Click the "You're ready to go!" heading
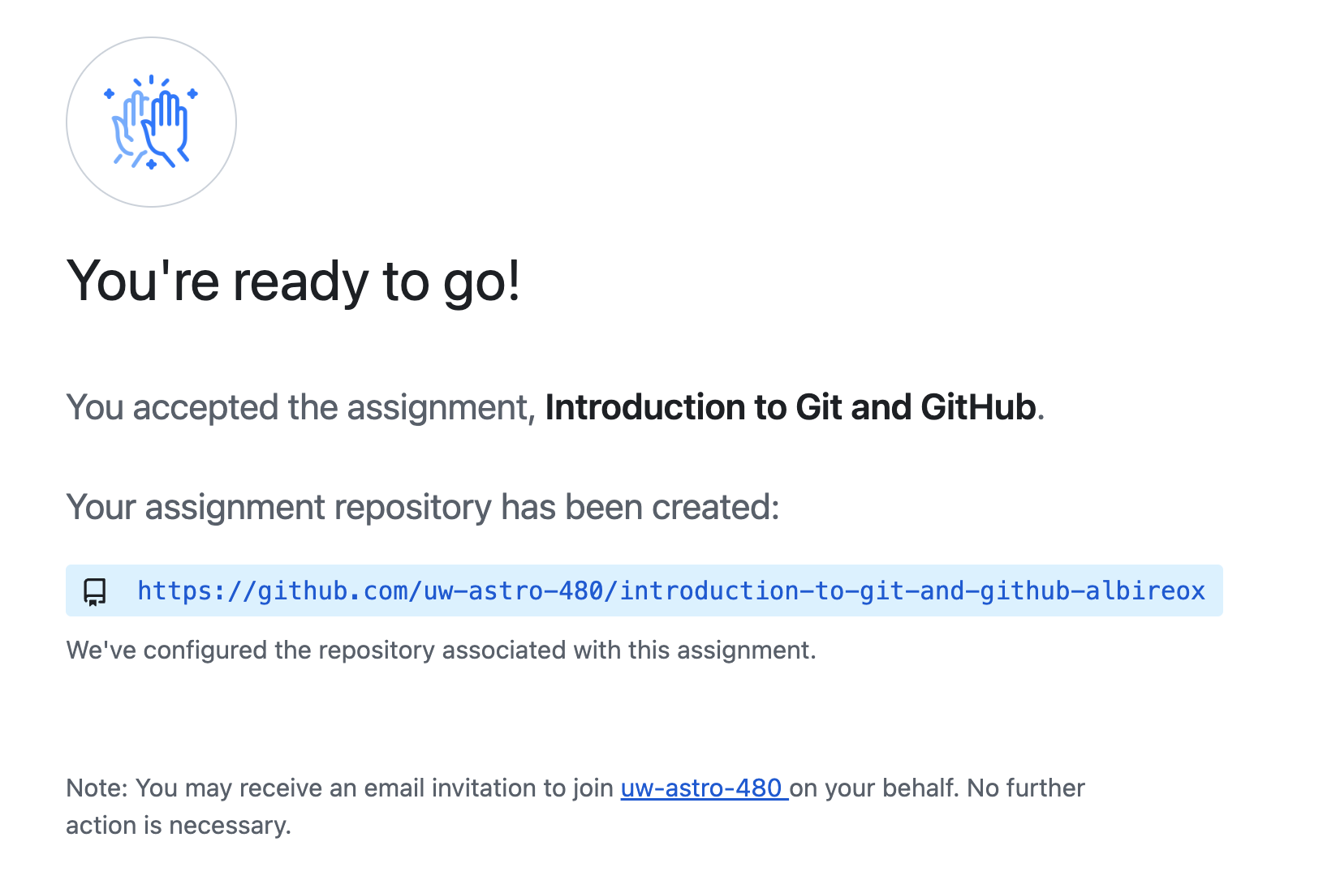1336x876 pixels. (293, 281)
